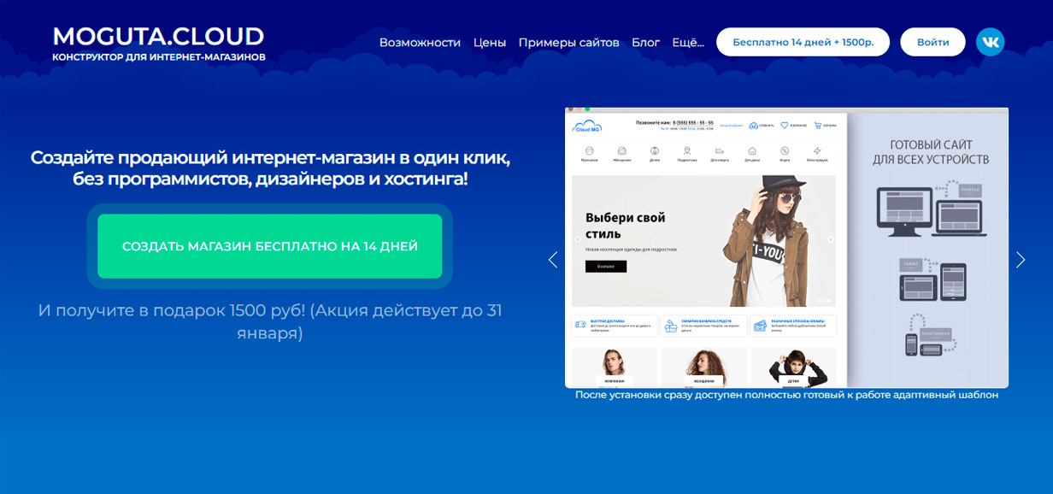1053x494 pixels.
Task: Click the Избранное heart icon in the demo header
Action: point(785,125)
